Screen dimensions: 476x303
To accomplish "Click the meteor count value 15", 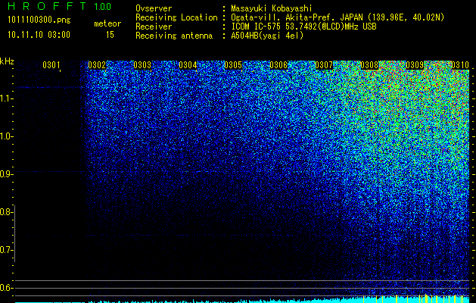I will [110, 35].
